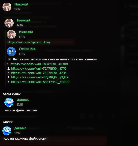Open Николай's avatar at 17:16 message
This screenshot has width=138, height=146.
pyautogui.click(x=9, y=23)
